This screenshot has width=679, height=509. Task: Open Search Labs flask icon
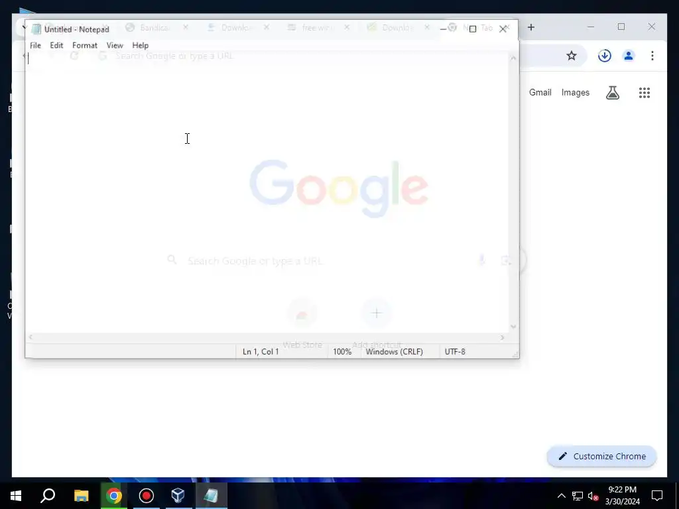click(612, 93)
